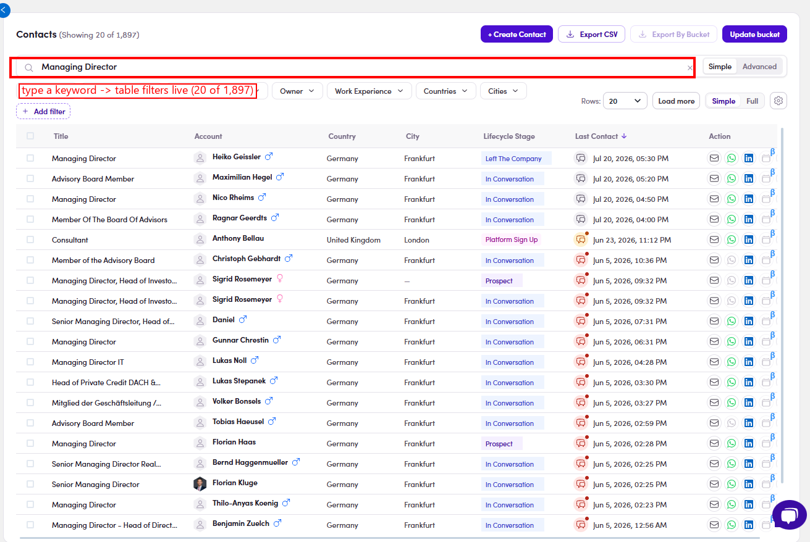Click United Kingdom country cell
Image resolution: width=810 pixels, height=542 pixels.
(x=353, y=240)
